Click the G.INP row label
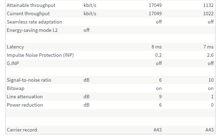 pyautogui.click(x=13, y=63)
